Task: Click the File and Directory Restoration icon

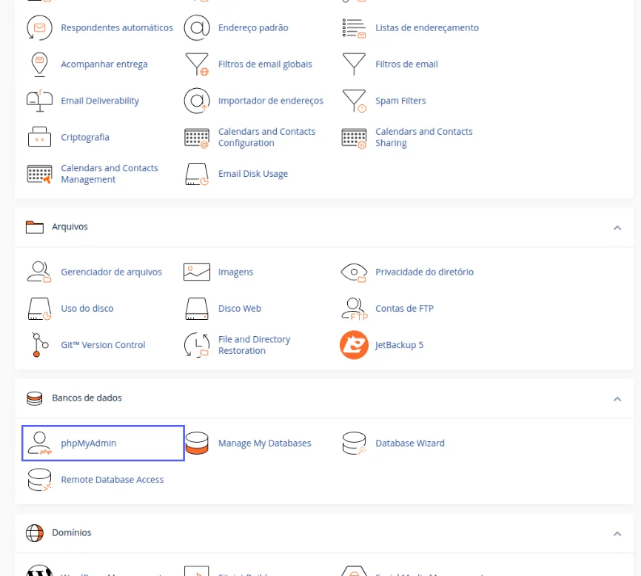Action: [197, 345]
